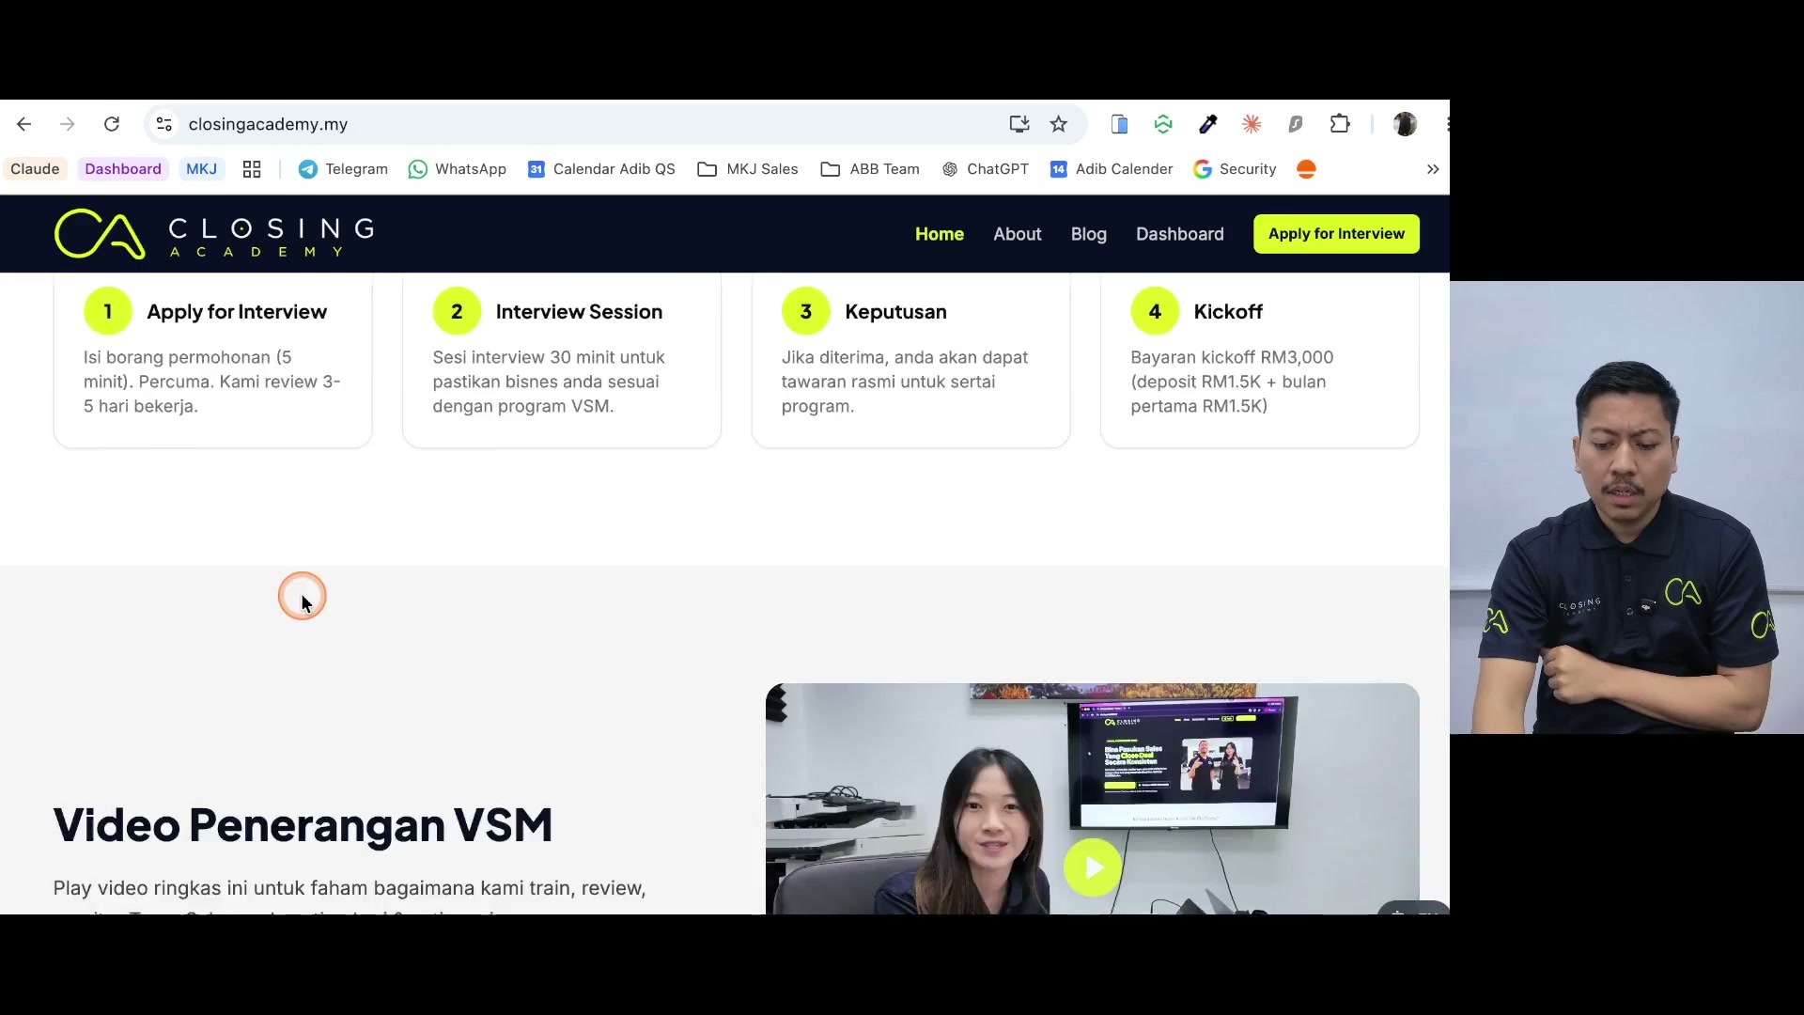Open the blue panel extension icon
Screen dimensions: 1804x1015
[1119, 124]
